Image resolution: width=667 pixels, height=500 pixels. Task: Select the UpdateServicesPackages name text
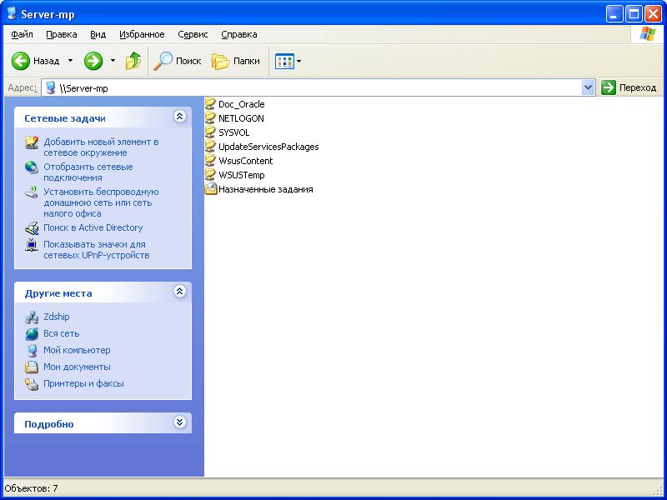coord(268,147)
